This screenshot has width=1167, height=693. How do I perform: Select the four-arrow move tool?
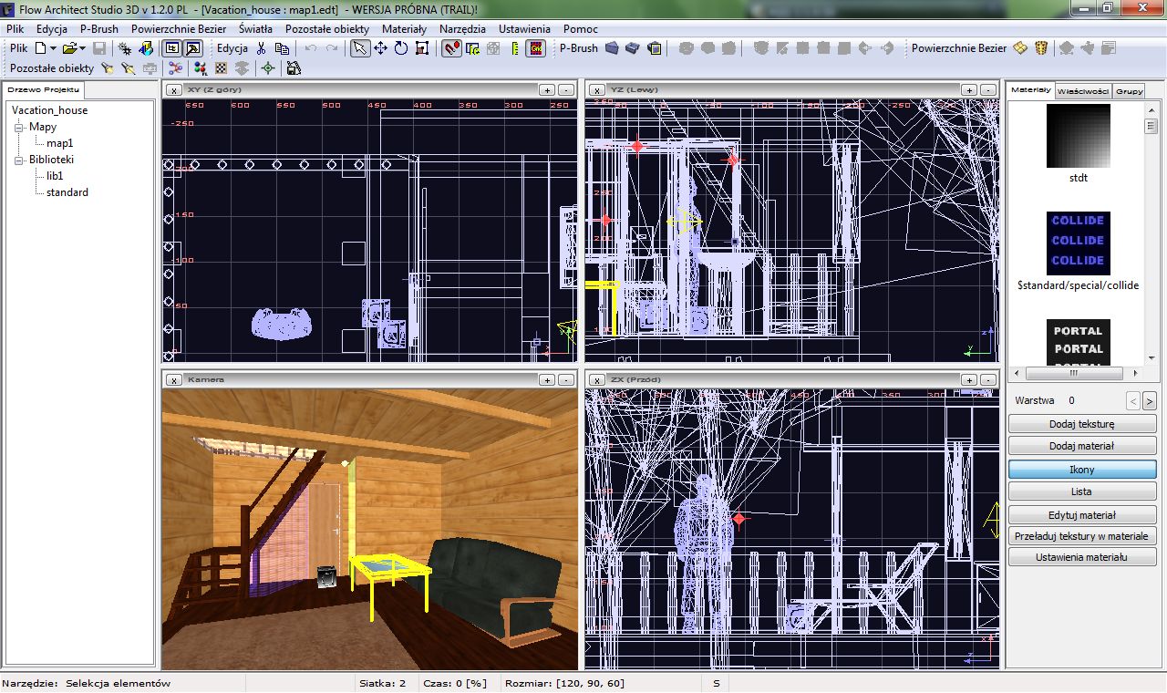pos(381,48)
